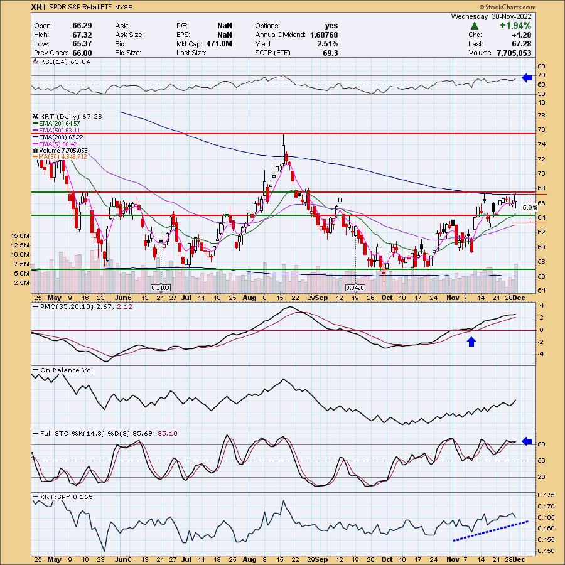Click the Low value 65.37
The width and height of the screenshot is (565, 565).
point(82,43)
